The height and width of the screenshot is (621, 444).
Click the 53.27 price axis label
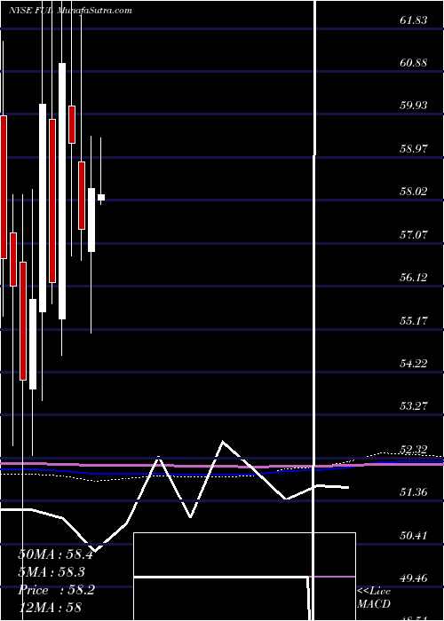(x=414, y=406)
